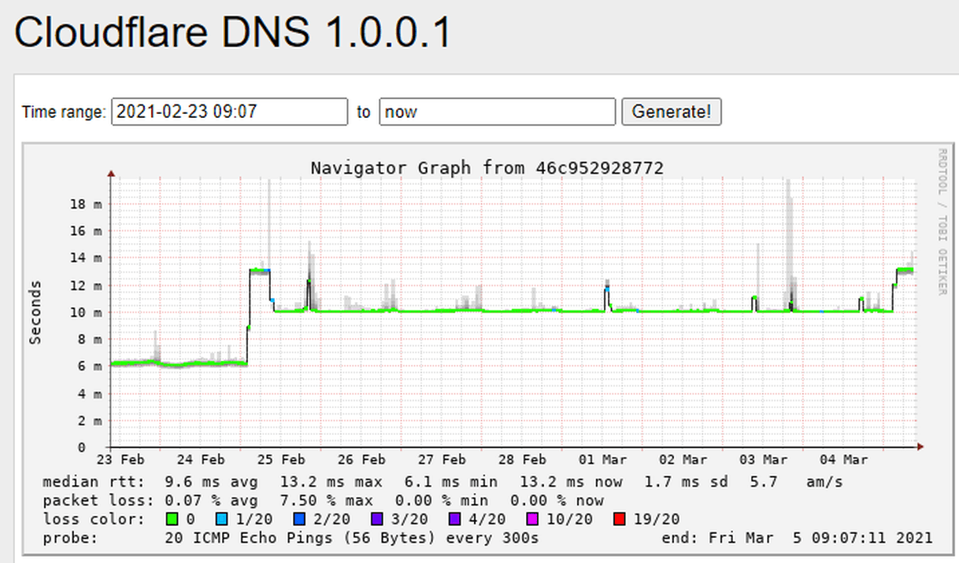The image size is (959, 563).
Task: Select the '0.00 % min' packet loss value
Action: pyautogui.click(x=445, y=501)
